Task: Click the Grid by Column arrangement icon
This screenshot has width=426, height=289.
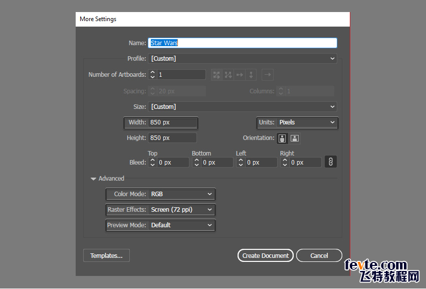Action: point(228,75)
